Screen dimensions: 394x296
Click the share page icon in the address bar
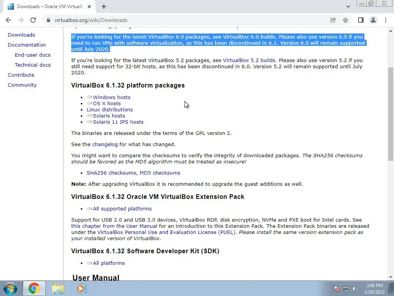[x=333, y=20]
